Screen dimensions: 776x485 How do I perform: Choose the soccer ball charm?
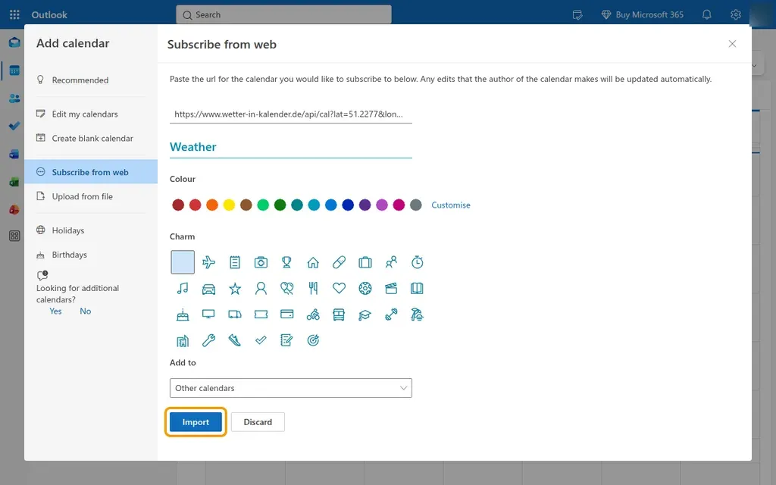click(x=365, y=288)
